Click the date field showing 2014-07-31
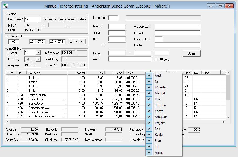This screenshot has width=238, height=157. pyautogui.click(x=58, y=41)
